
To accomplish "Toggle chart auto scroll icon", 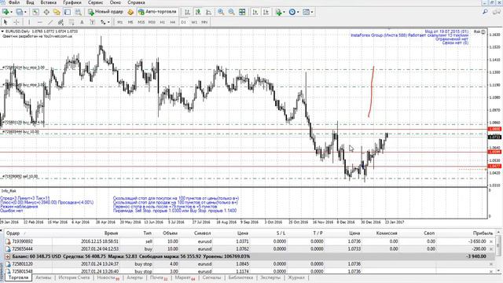I will pos(255,12).
